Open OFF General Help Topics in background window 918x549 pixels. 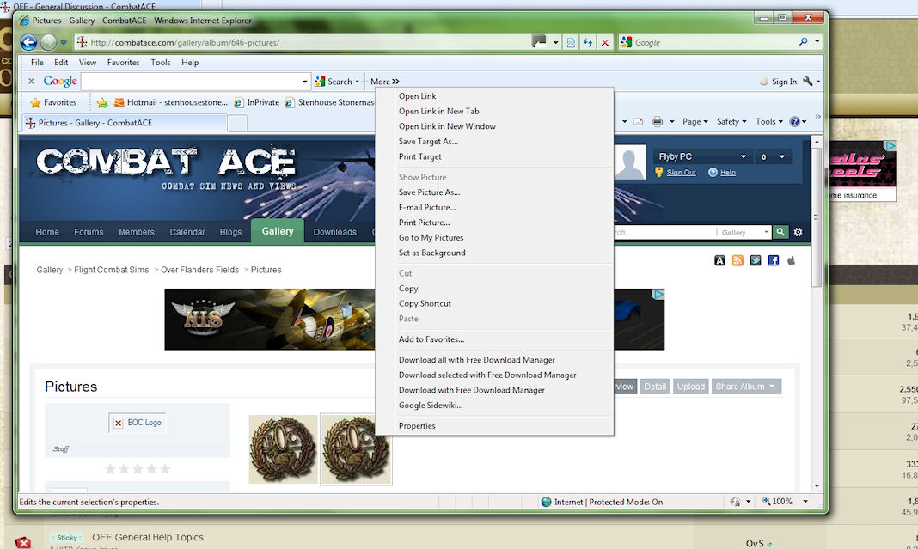(x=148, y=537)
